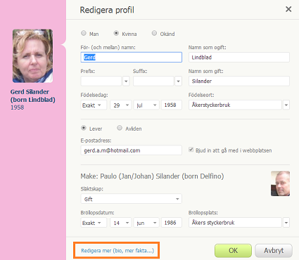The image size is (299, 260).
Task: Click the wedding year field 1986
Action: [172, 223]
